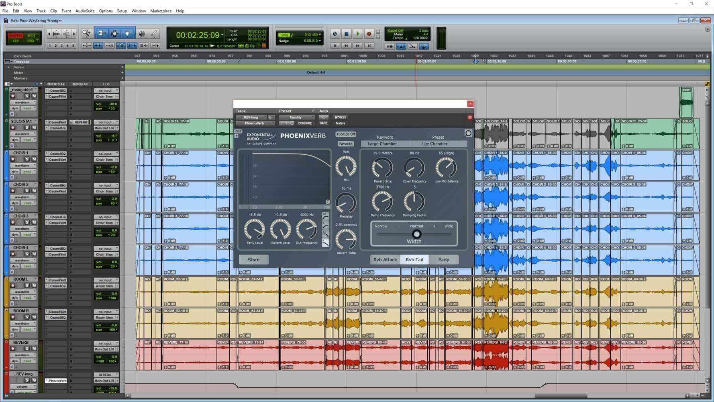Enable SPOT edit mode
The height and width of the screenshot is (402, 714).
tap(31, 35)
